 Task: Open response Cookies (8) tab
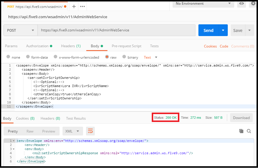click(25, 118)
